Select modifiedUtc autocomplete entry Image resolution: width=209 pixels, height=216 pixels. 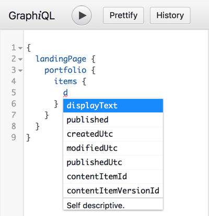point(113,148)
